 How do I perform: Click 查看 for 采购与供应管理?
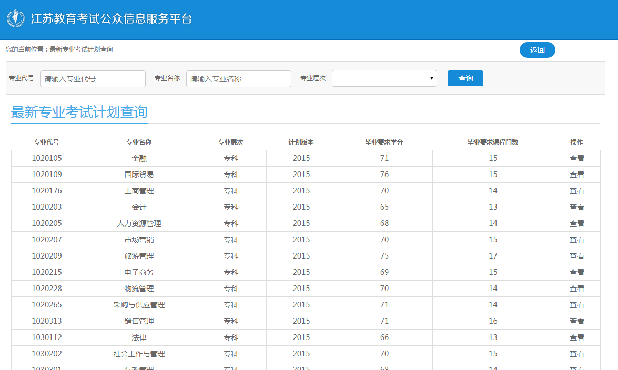[x=576, y=305]
